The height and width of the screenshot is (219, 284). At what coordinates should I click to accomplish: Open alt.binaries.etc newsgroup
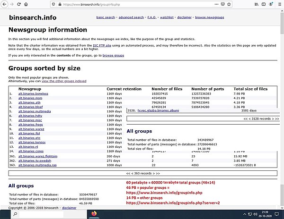[x=29, y=138]
